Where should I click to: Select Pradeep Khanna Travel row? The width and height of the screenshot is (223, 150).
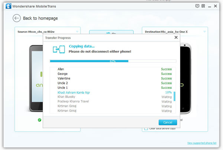[113, 101]
